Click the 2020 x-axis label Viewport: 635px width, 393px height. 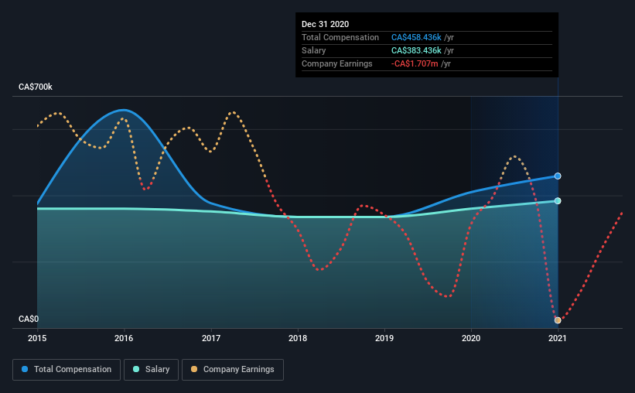coord(471,338)
